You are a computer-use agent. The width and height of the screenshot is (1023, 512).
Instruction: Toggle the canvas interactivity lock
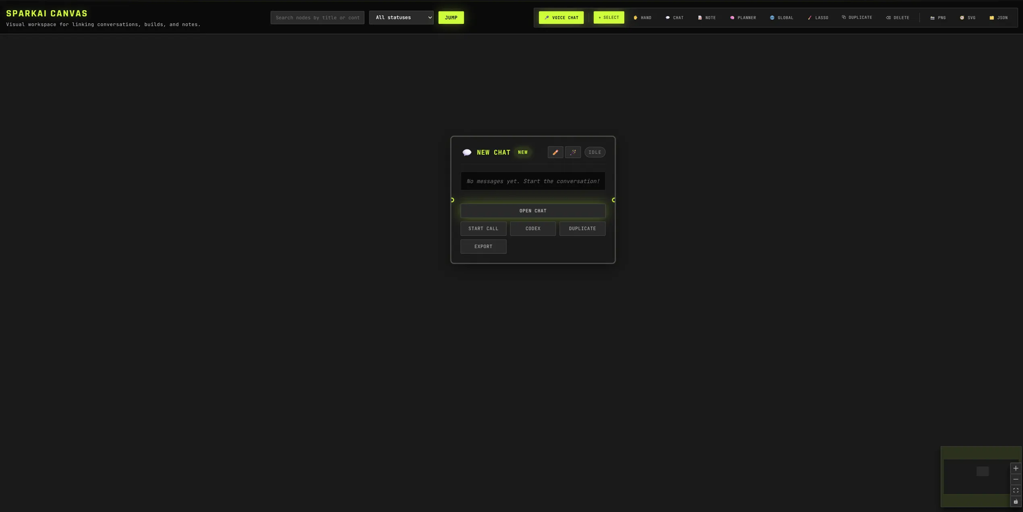tap(1016, 502)
